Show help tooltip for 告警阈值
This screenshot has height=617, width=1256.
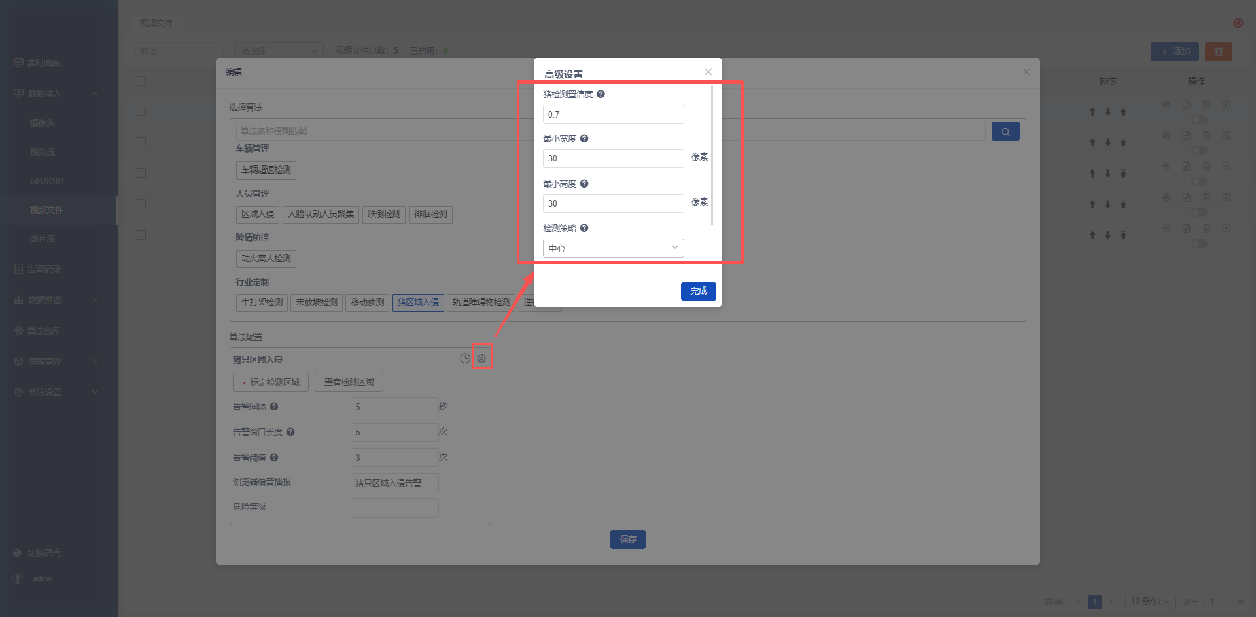274,458
